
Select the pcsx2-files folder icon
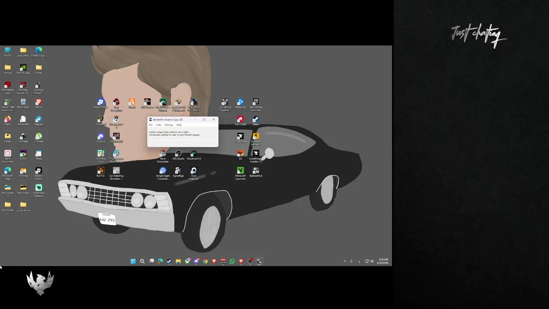[23, 52]
